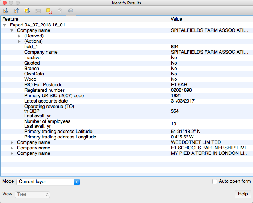Select Primary UK SIC (2007) code row
Screen dimensions: 253x203
(127, 96)
